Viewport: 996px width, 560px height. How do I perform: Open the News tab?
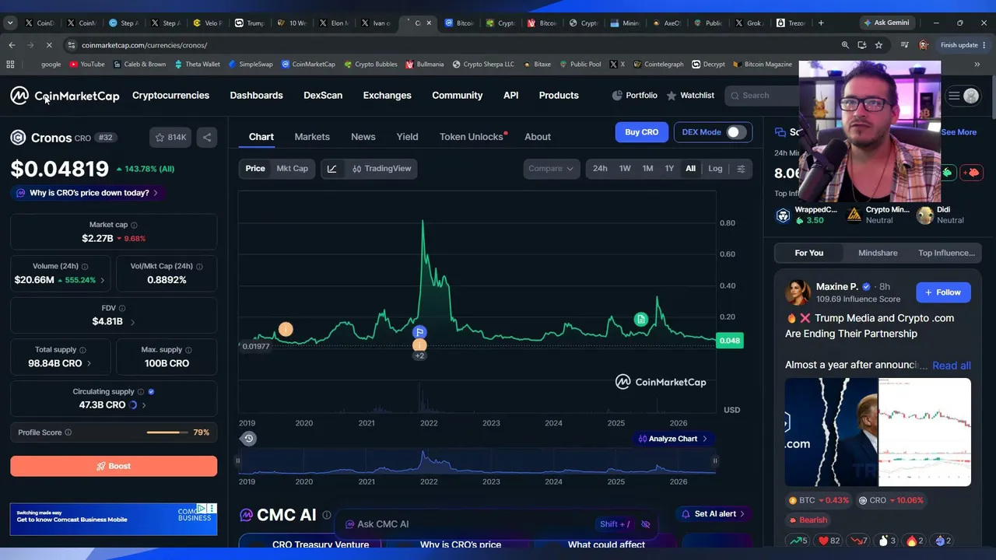363,137
